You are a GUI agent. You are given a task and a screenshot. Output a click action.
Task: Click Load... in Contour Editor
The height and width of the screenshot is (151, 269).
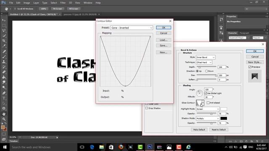[x=164, y=40]
